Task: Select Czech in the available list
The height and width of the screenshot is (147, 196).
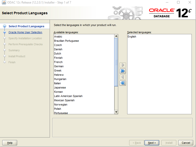Action: (x=84, y=45)
